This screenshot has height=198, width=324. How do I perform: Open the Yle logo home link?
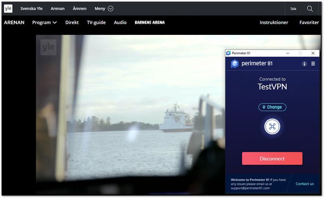(x=8, y=8)
